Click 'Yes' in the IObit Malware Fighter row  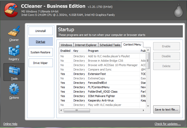click(63, 96)
